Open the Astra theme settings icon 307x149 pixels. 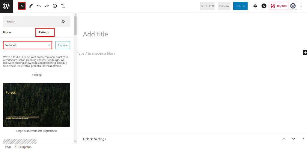click(264, 6)
